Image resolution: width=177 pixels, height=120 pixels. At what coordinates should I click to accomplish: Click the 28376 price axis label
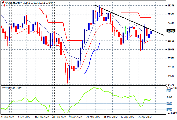(171, 6)
